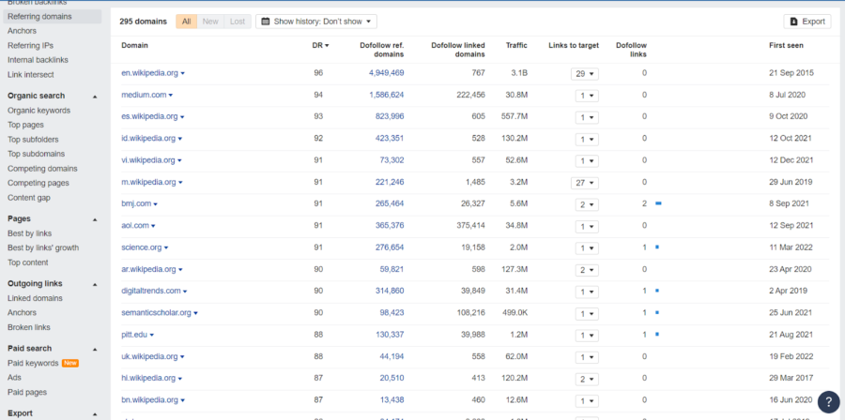This screenshot has height=420, width=845.
Task: Select the Lost filter tab
Action: (238, 22)
